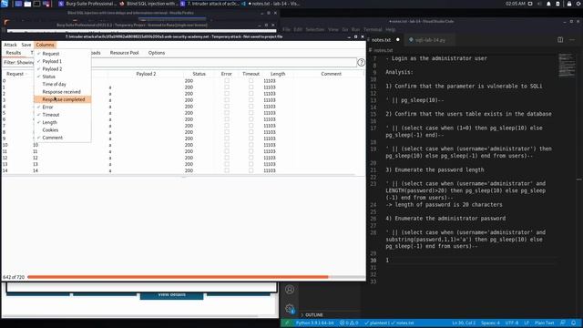Screen dimensions: 583x328
Task: Switch to the Resource Pool tab
Action: [x=124, y=53]
